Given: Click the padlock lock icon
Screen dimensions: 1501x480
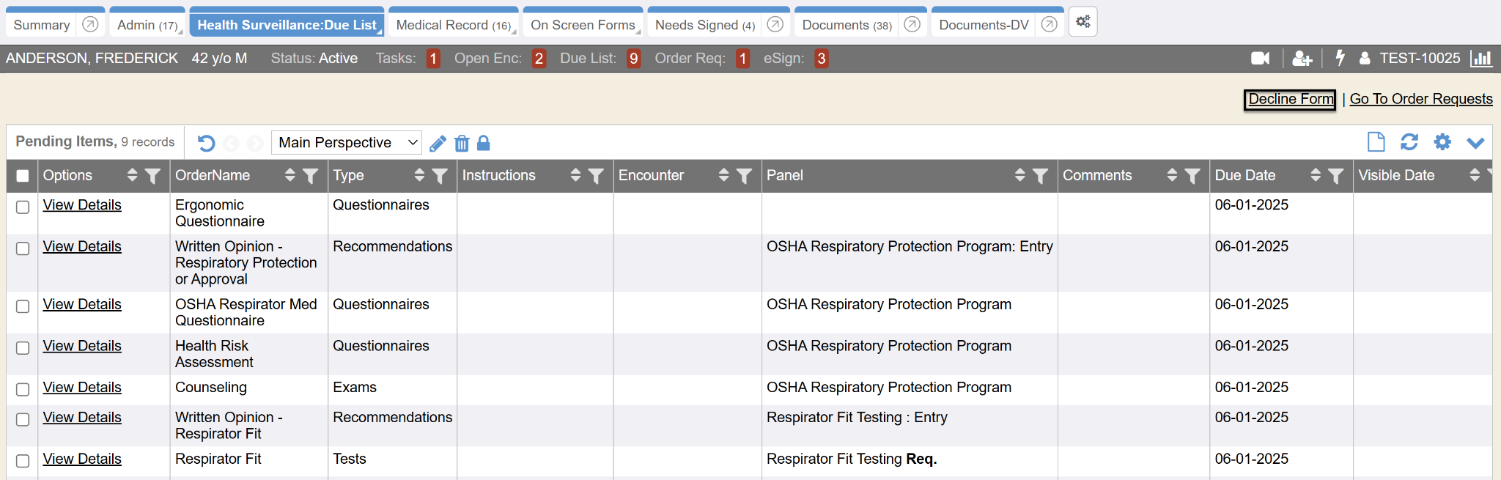Looking at the screenshot, I should click(483, 143).
